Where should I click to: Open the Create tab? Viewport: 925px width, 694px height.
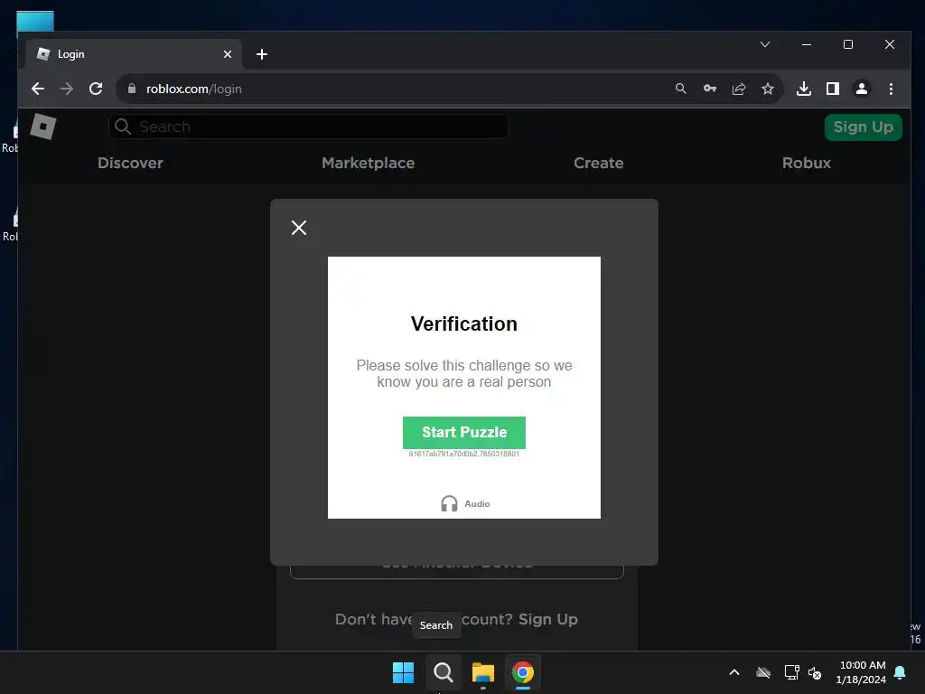598,163
